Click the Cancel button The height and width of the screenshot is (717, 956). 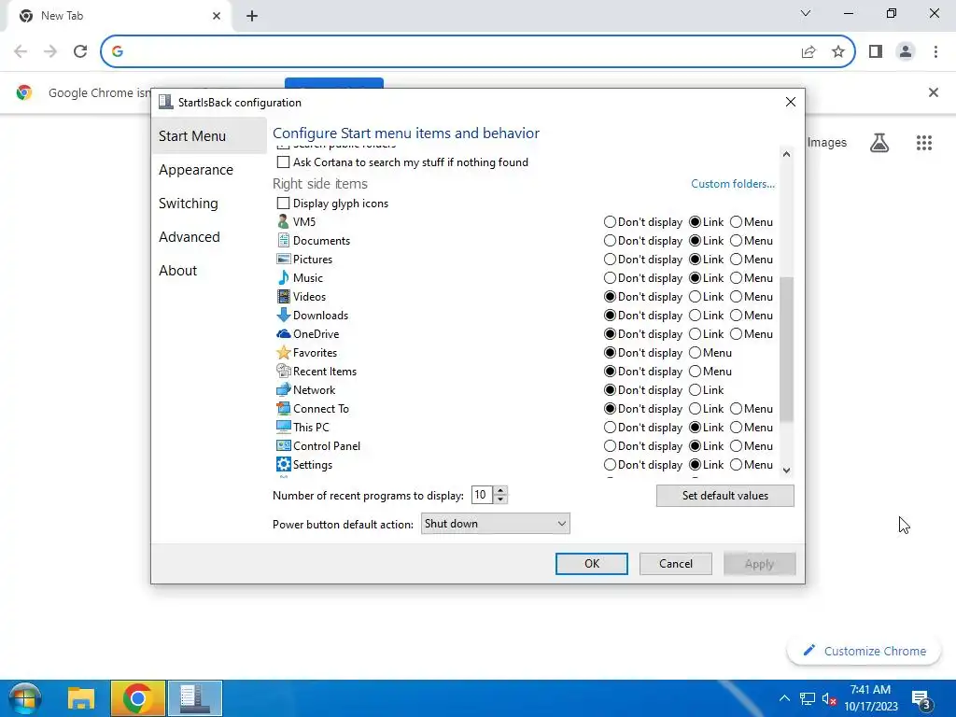point(676,564)
